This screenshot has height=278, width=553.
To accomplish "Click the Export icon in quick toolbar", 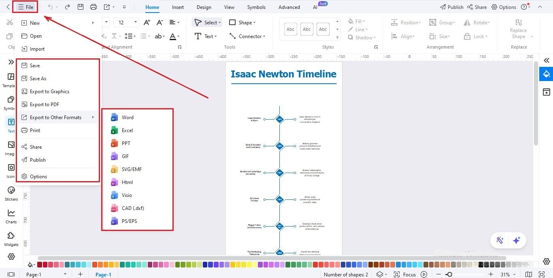I will tap(107, 7).
